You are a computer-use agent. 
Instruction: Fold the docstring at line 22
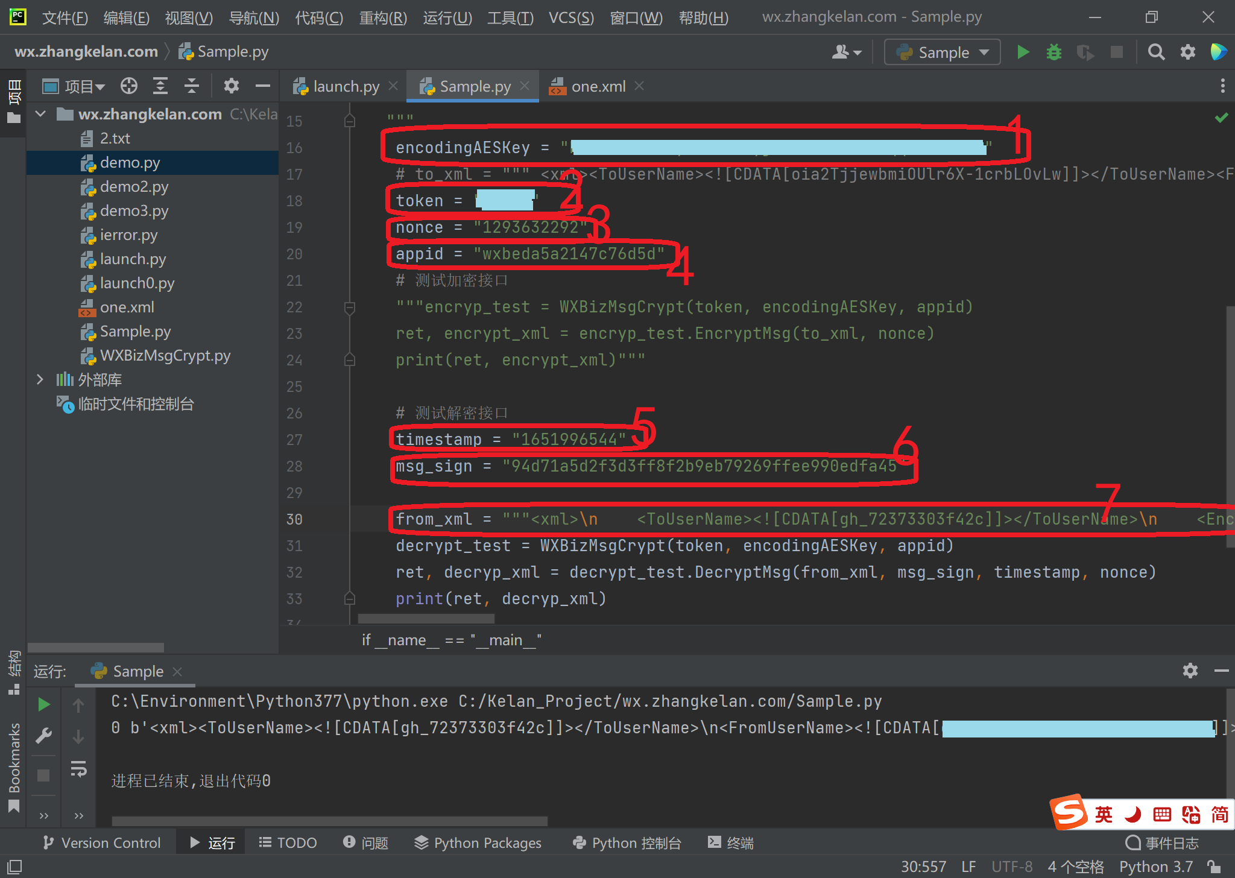coord(349,308)
